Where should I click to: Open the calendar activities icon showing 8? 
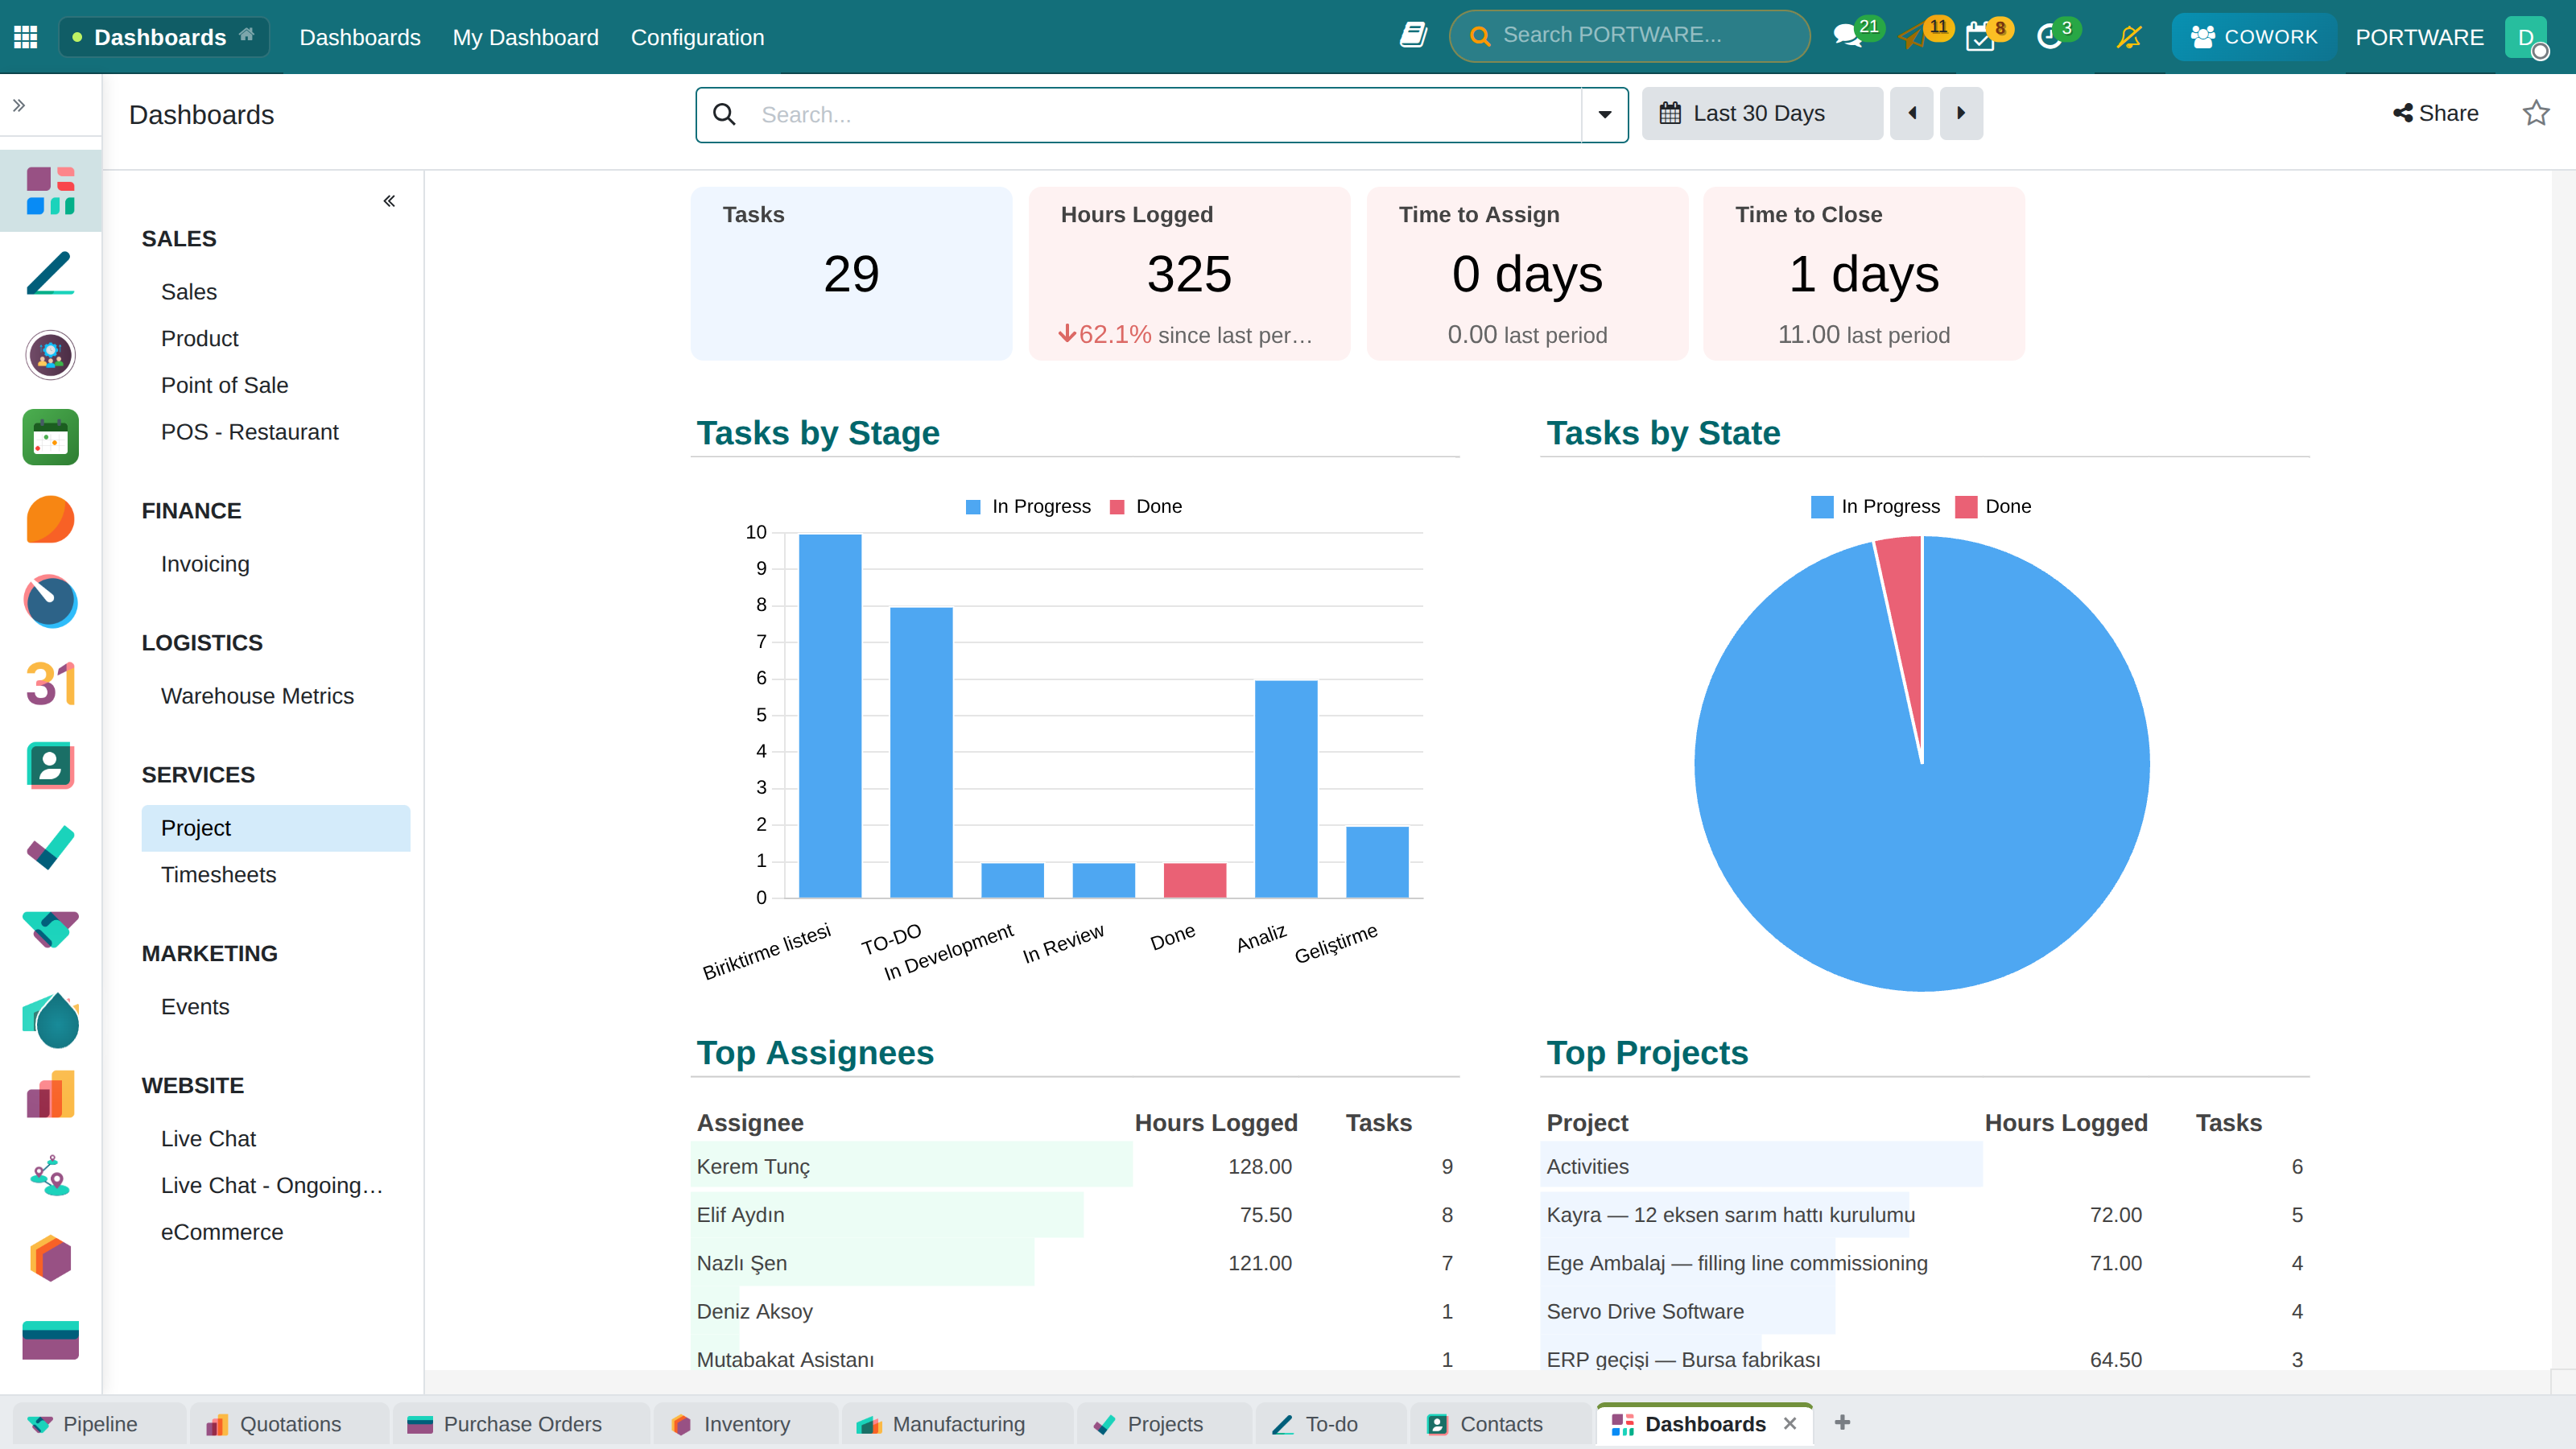pos(1980,37)
